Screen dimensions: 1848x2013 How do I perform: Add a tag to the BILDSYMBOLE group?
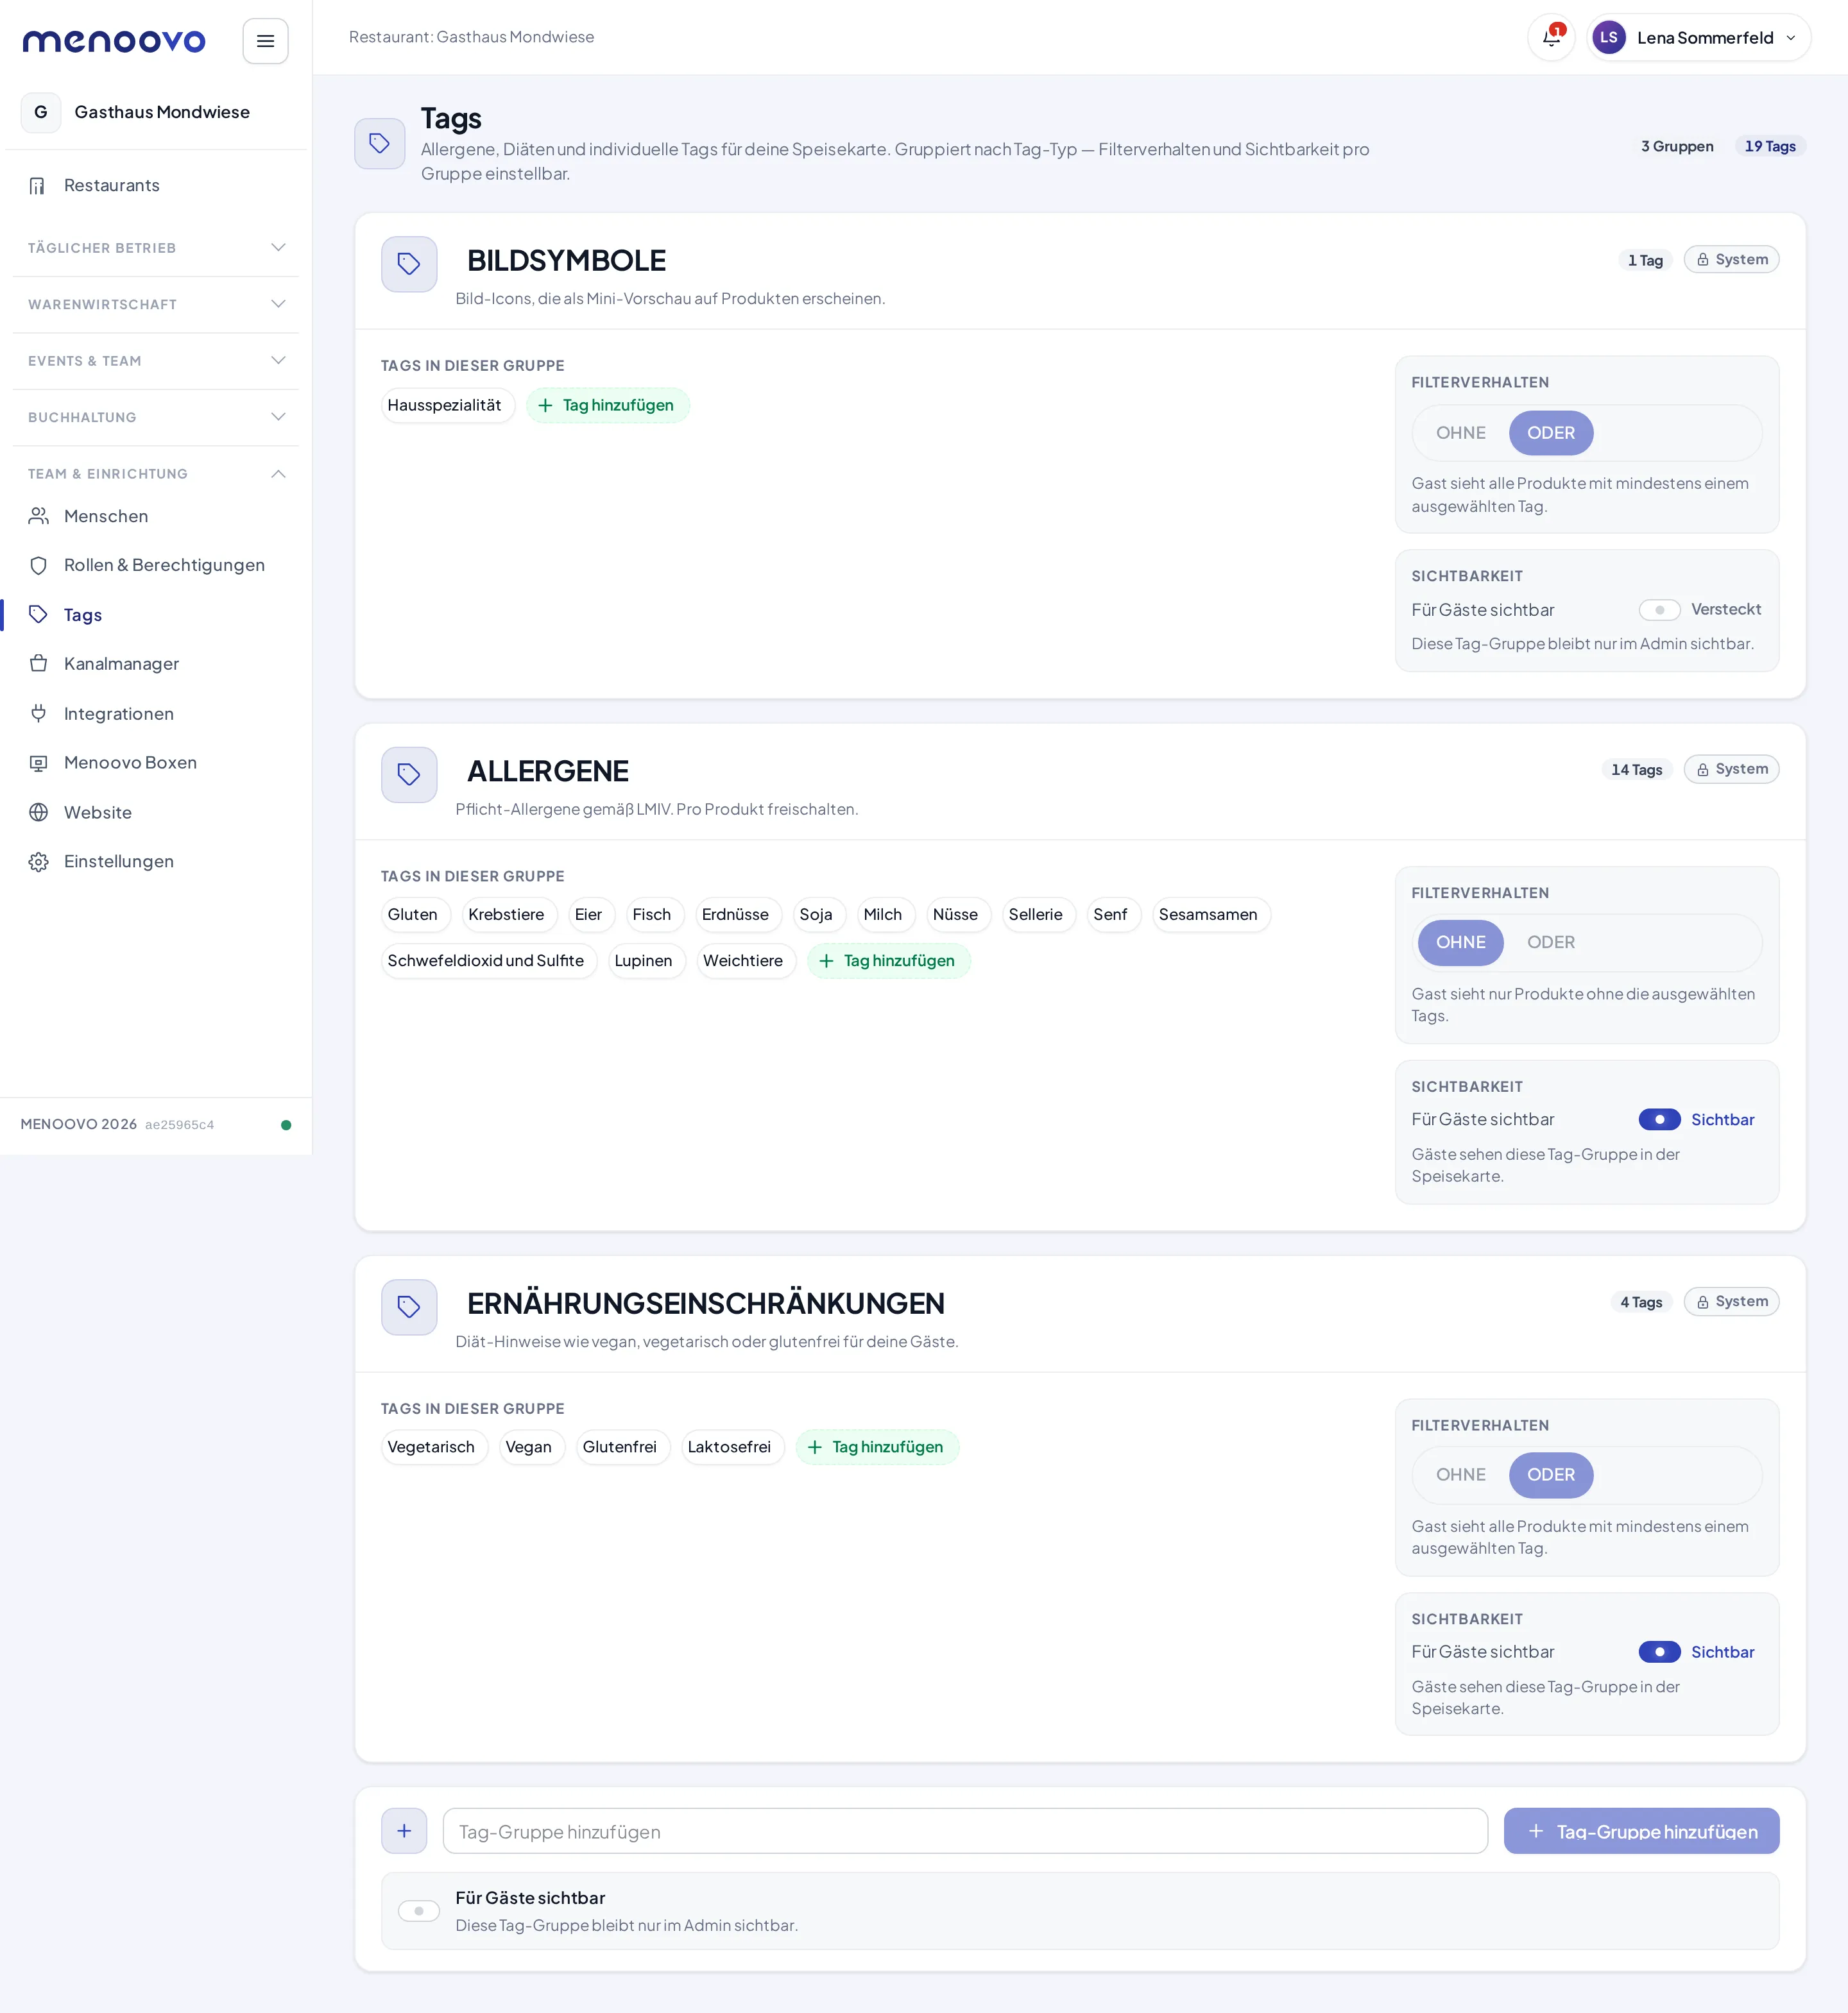point(608,406)
